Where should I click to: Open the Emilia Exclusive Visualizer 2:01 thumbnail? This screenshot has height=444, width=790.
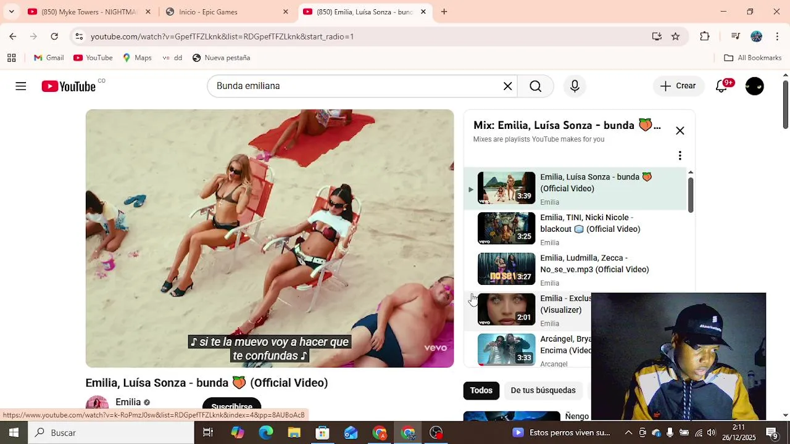506,309
